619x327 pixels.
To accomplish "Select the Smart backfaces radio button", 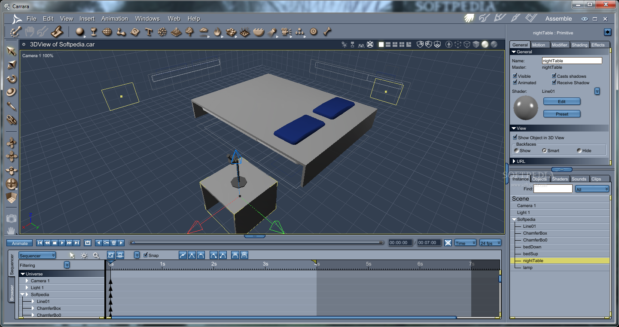I will pyautogui.click(x=544, y=150).
